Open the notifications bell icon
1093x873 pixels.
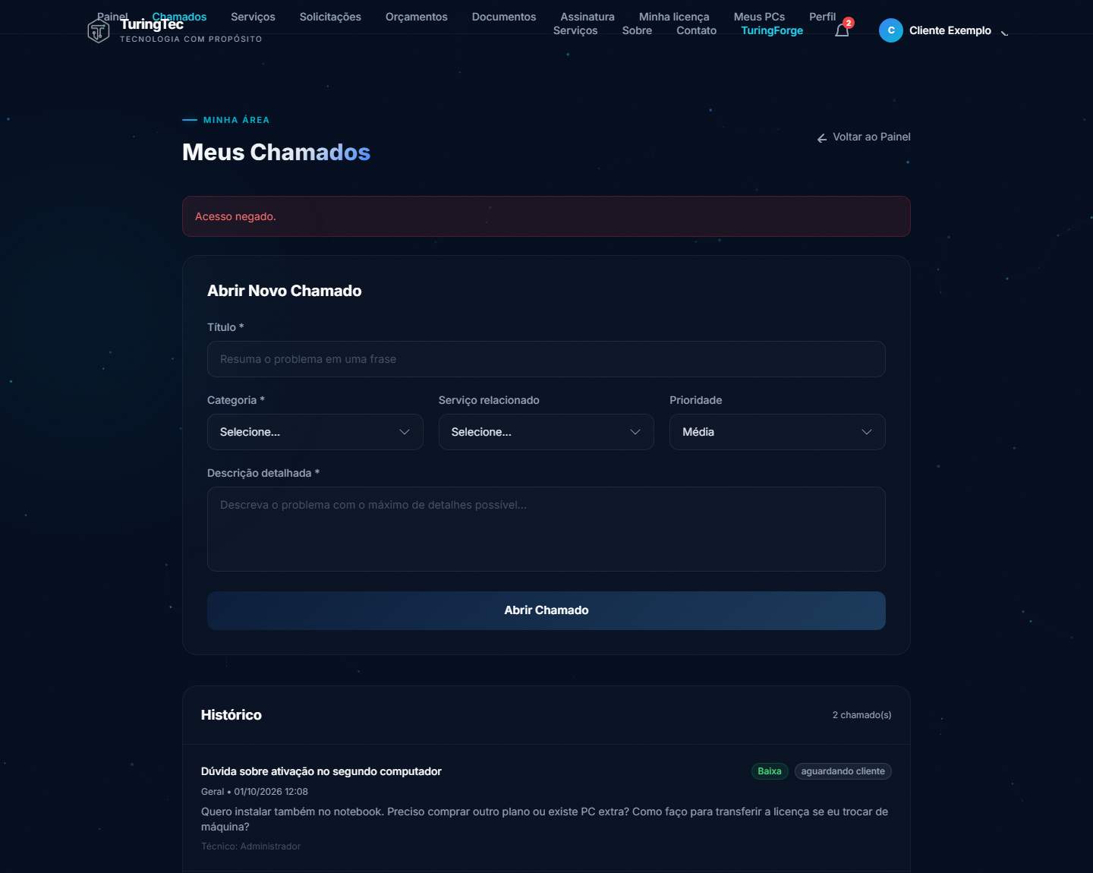842,30
